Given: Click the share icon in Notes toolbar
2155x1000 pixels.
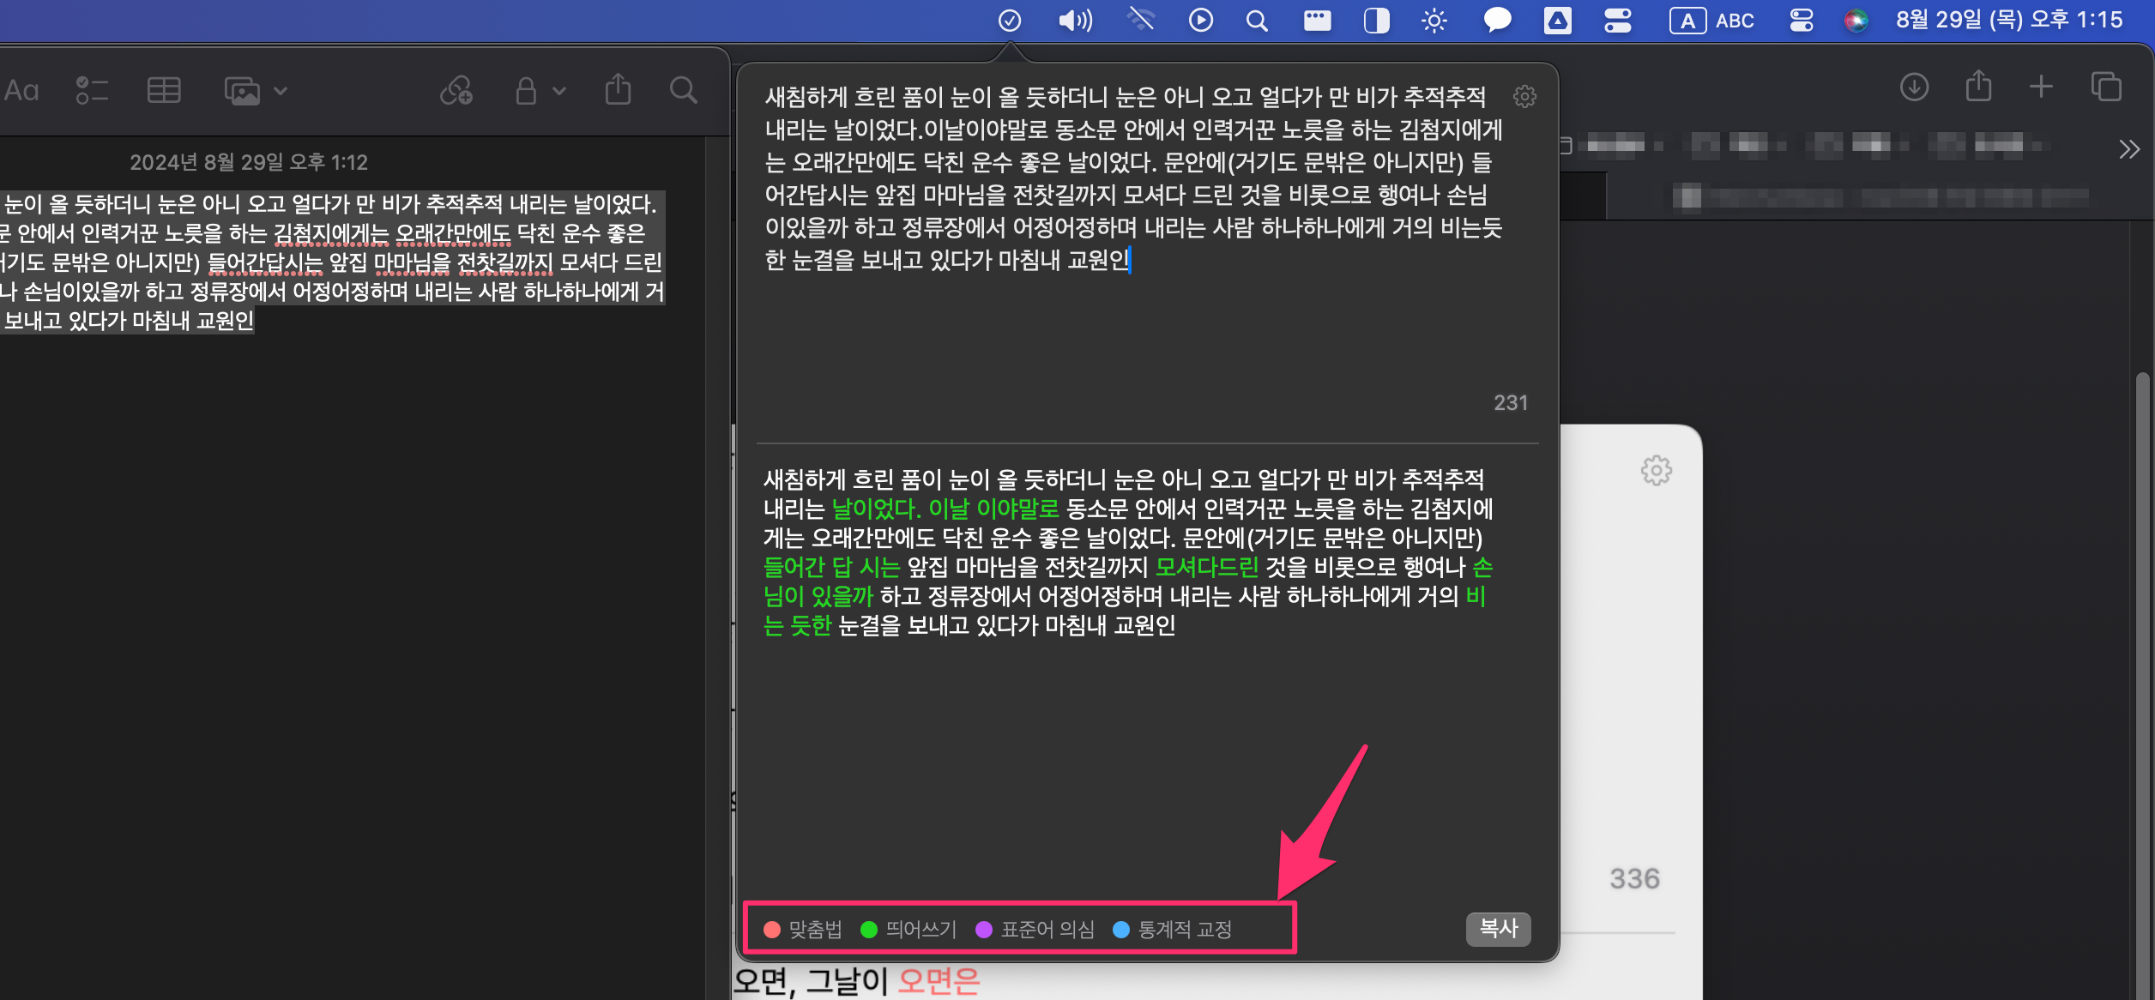Looking at the screenshot, I should tap(618, 89).
